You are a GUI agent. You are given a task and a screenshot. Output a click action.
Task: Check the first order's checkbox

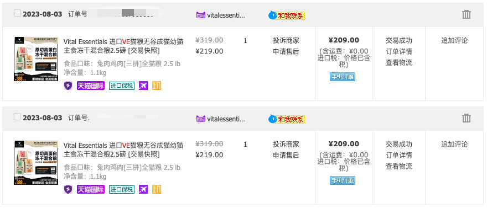[x=17, y=13]
